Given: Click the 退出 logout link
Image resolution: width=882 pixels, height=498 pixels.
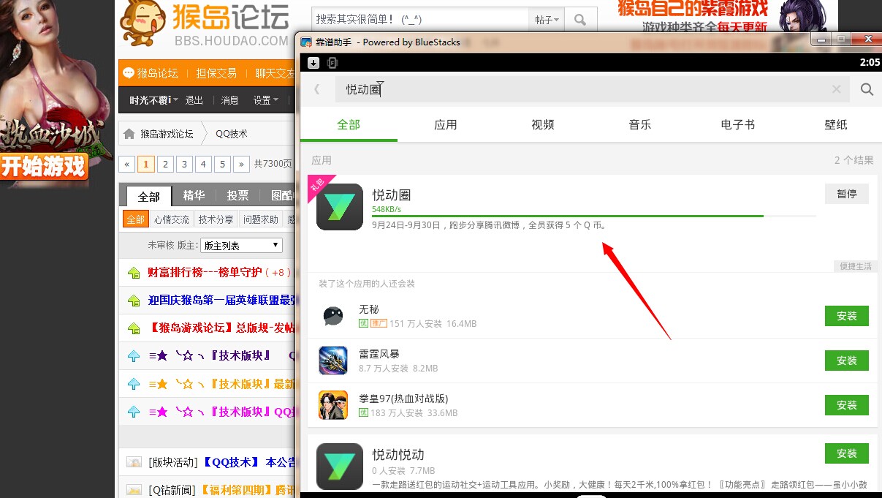Looking at the screenshot, I should click(x=194, y=100).
